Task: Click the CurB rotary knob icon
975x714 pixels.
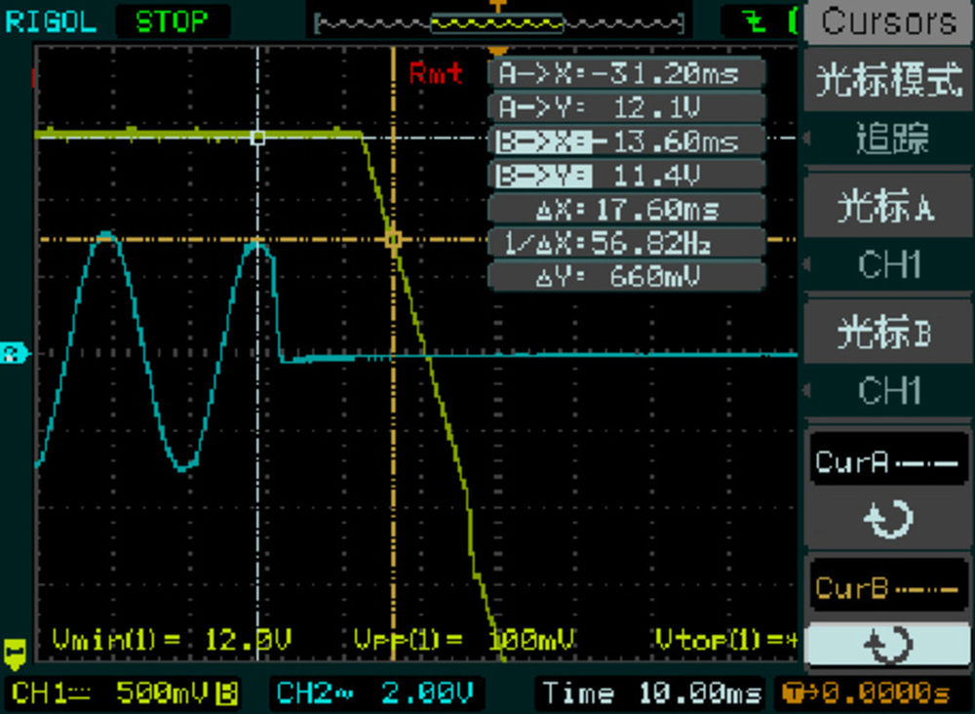Action: coord(888,645)
